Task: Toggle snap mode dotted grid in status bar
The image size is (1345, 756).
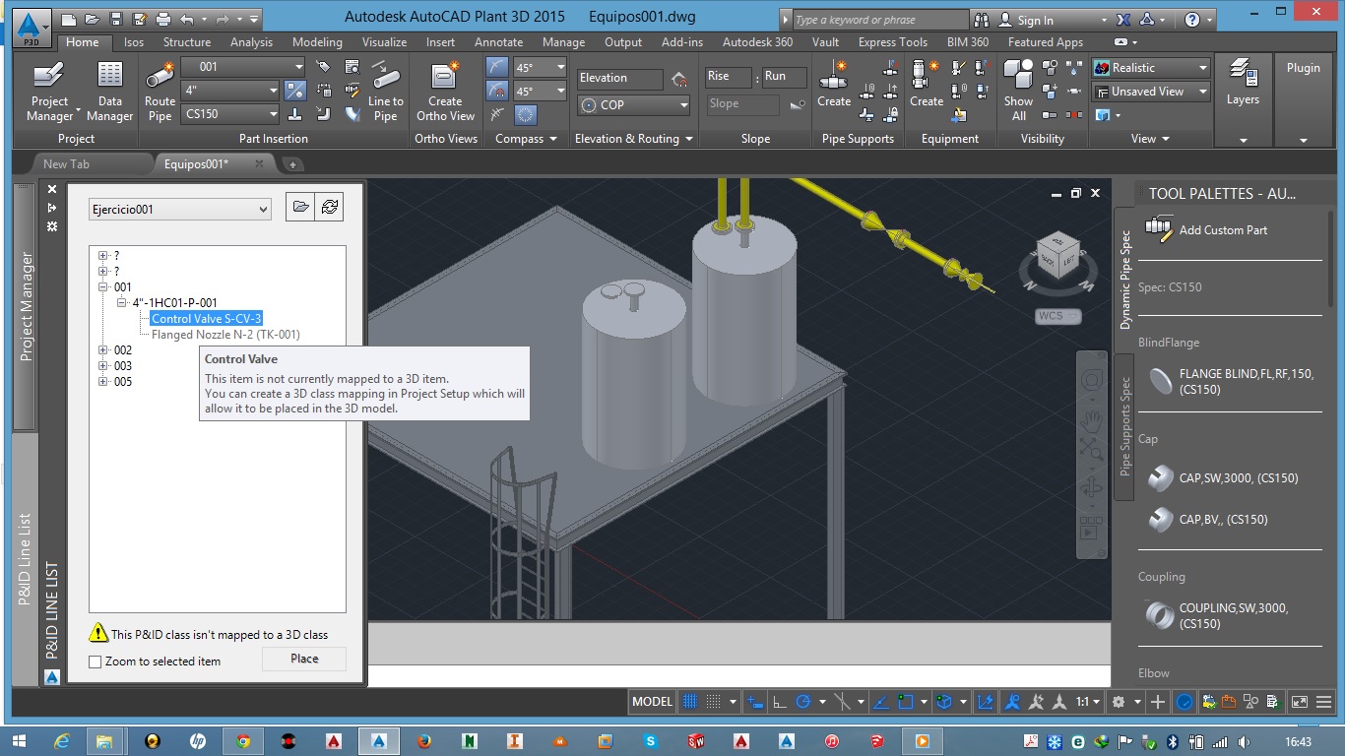Action: [x=712, y=702]
